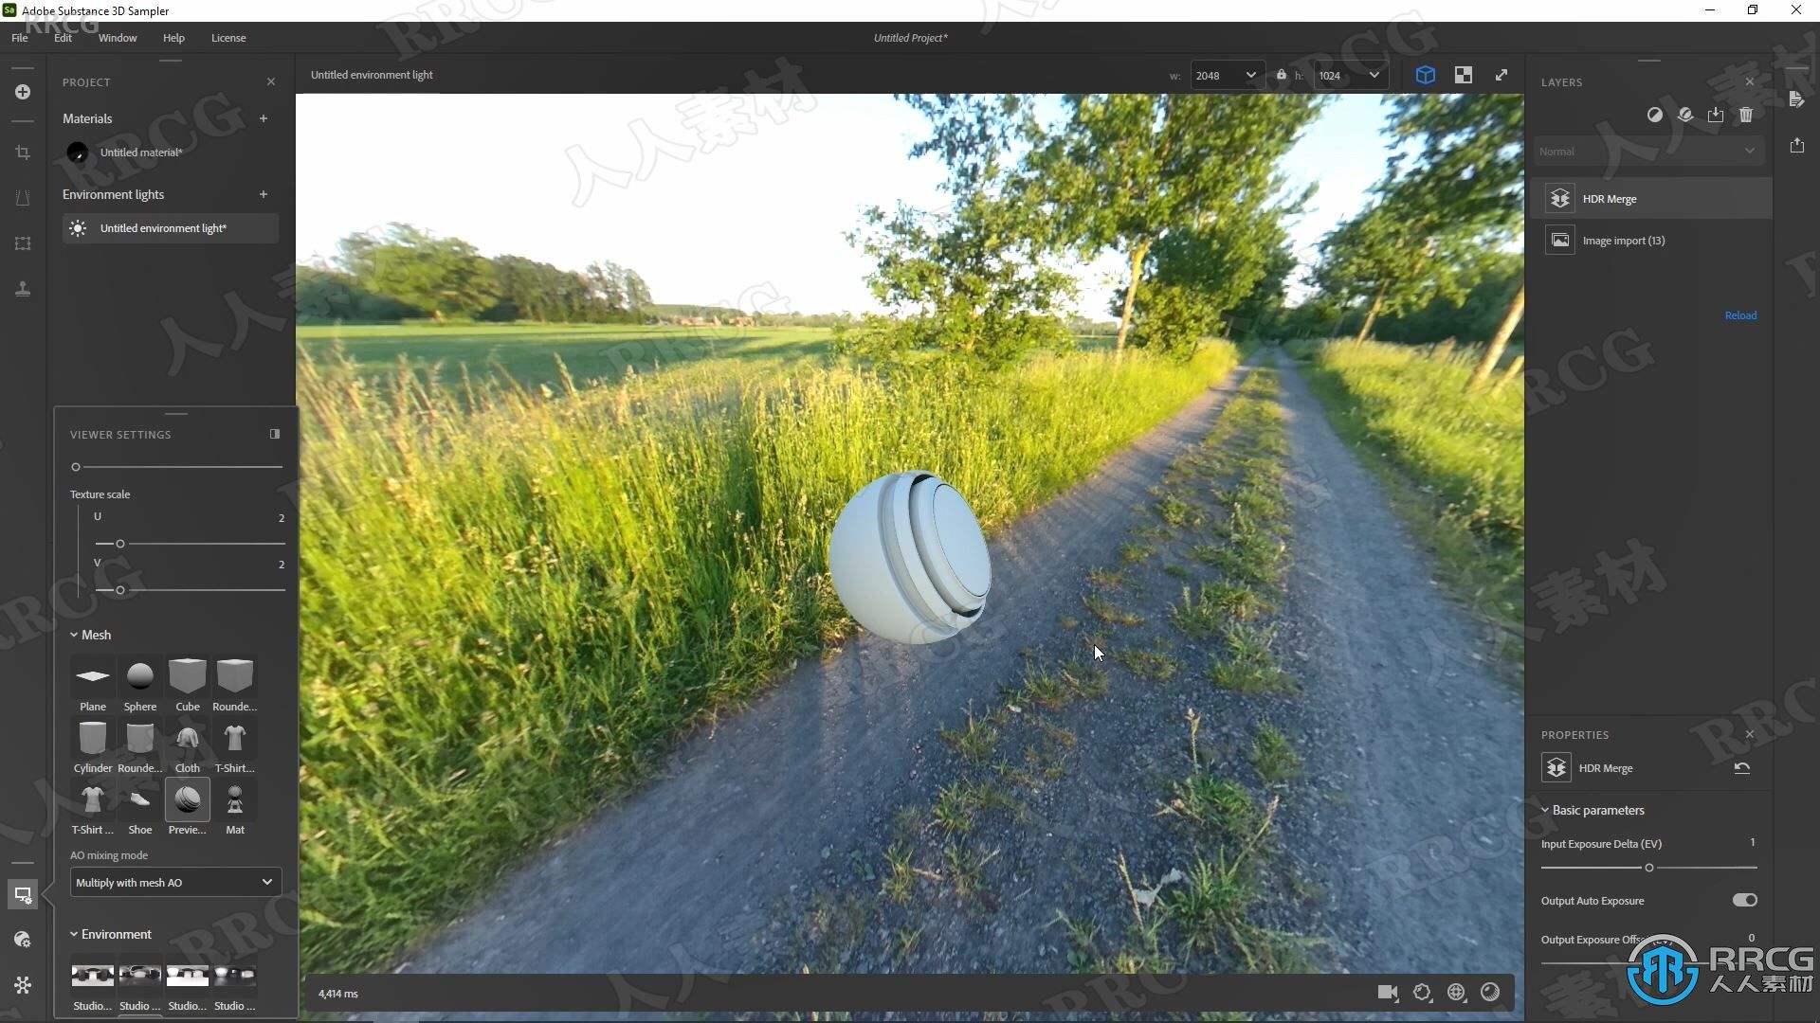
Task: Toggle flat shading viewport mode
Action: coord(1463,75)
